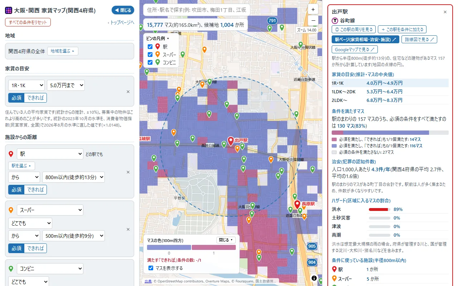This screenshot has width=458, height=286.
Task: Click 駅を選ぶ button
Action: 22,166
